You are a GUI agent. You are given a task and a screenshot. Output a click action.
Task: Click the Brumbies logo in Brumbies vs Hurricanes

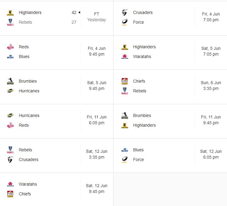click(10, 81)
